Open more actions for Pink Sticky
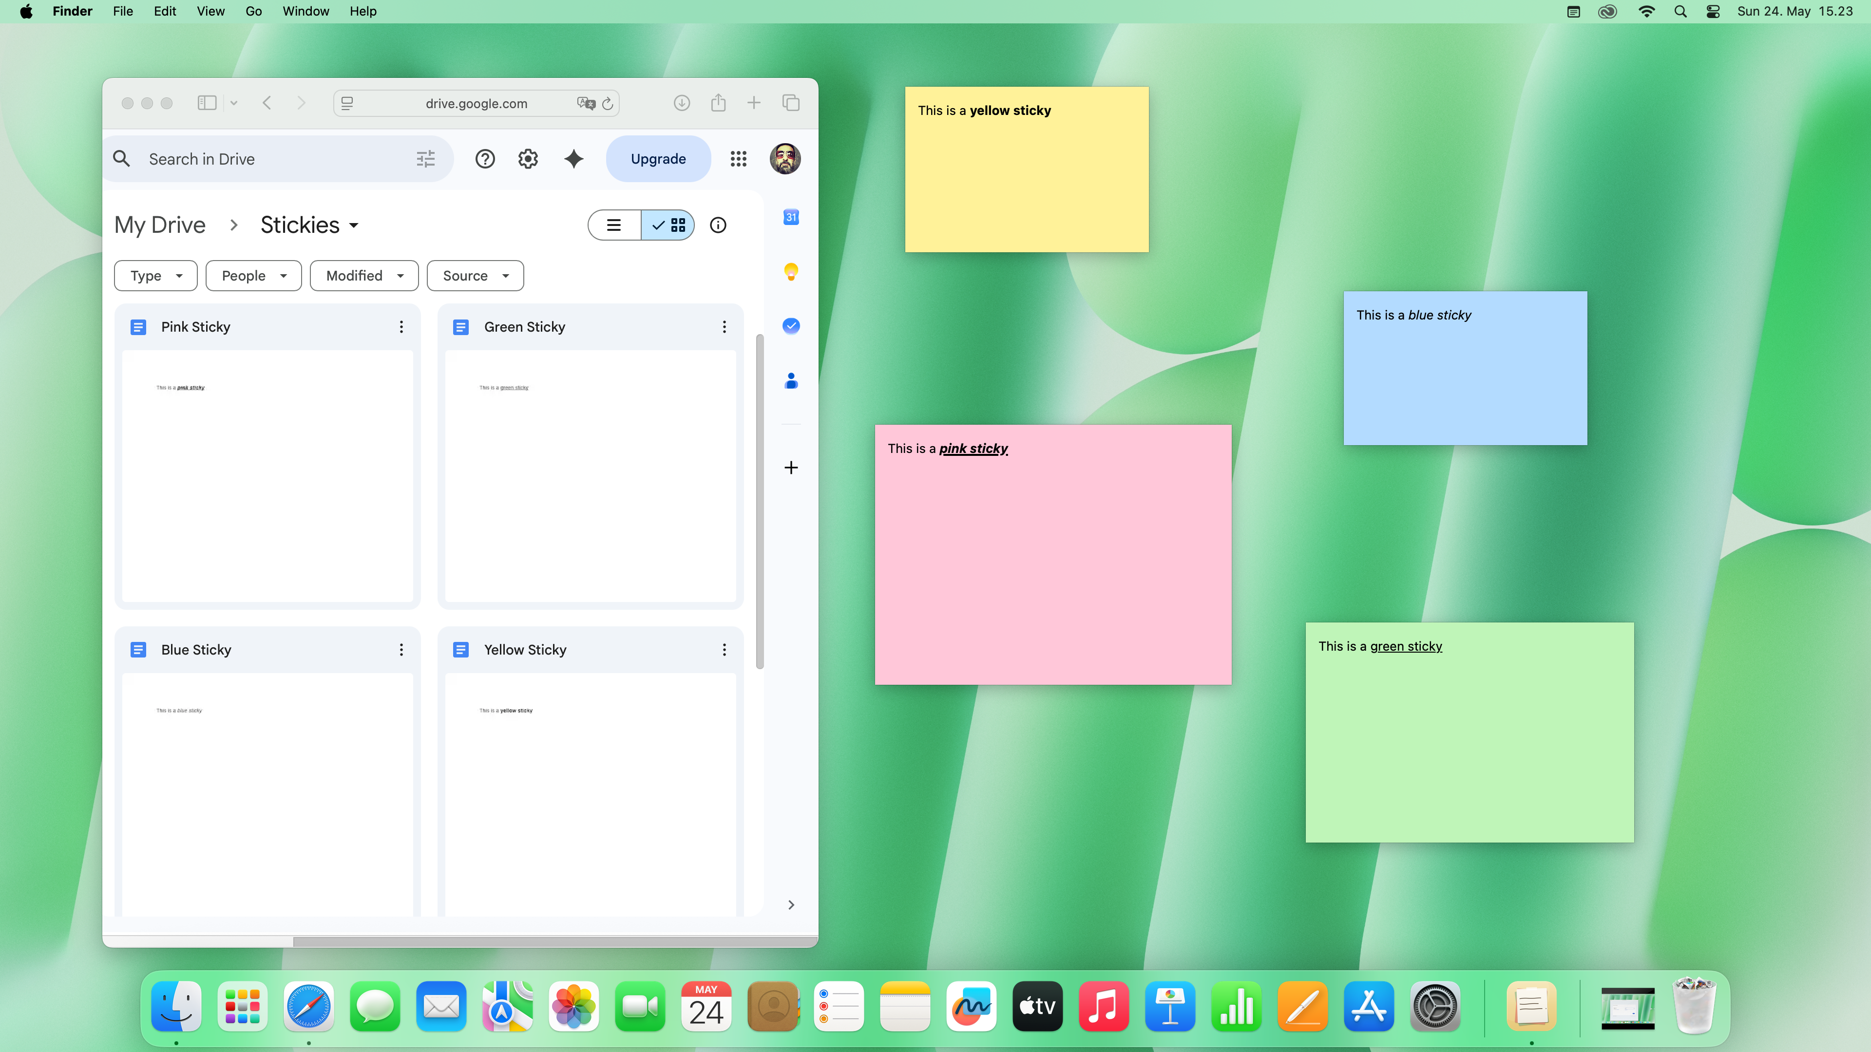 click(401, 327)
